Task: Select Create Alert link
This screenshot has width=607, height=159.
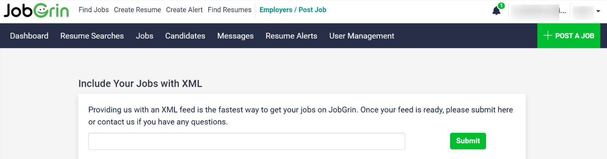Action: (184, 10)
